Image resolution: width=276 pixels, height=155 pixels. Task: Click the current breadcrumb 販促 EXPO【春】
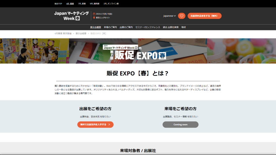coord(98,34)
